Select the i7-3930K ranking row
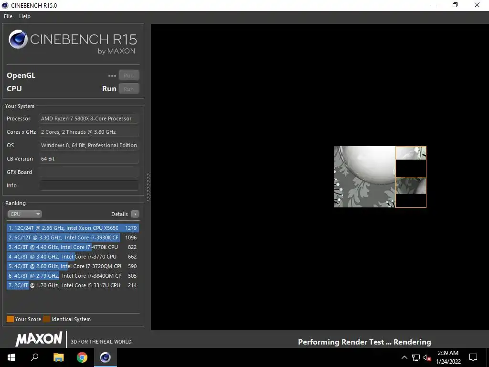The width and height of the screenshot is (489, 367). pos(73,237)
